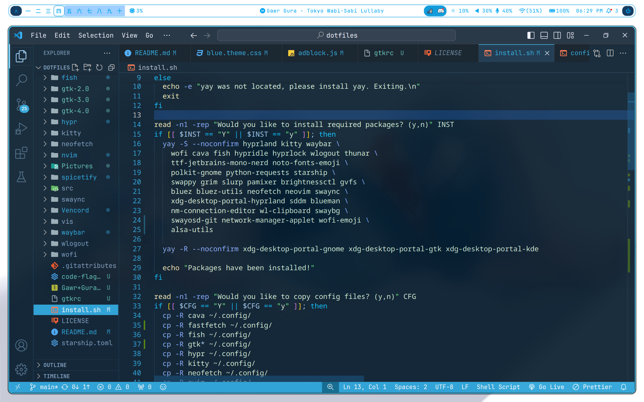Open the Manage gear icon
Screen dimensions: 644x402
21,370
